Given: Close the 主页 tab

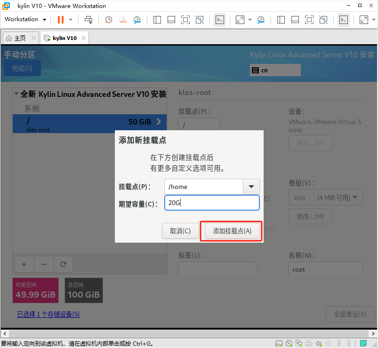Looking at the screenshot, I should 34,38.
